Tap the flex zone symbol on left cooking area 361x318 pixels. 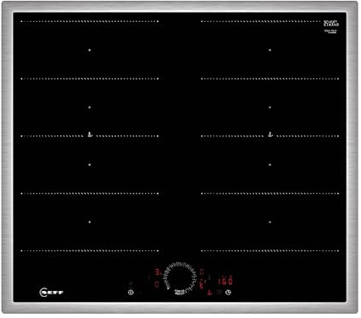click(90, 134)
